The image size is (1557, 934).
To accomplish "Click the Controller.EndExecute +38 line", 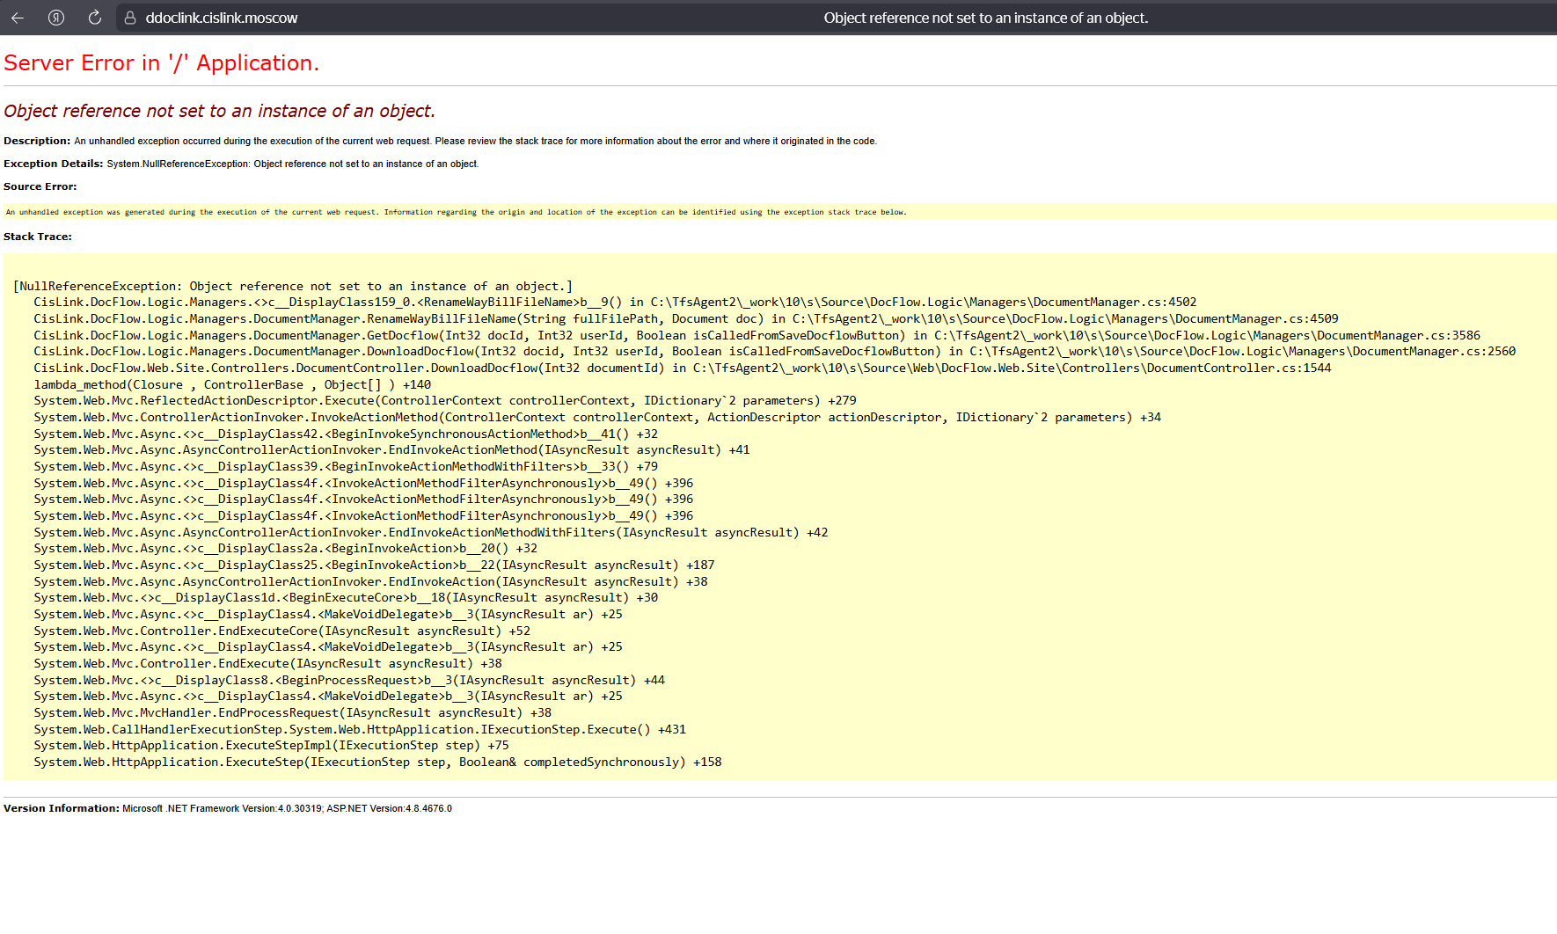I will click(x=267, y=663).
